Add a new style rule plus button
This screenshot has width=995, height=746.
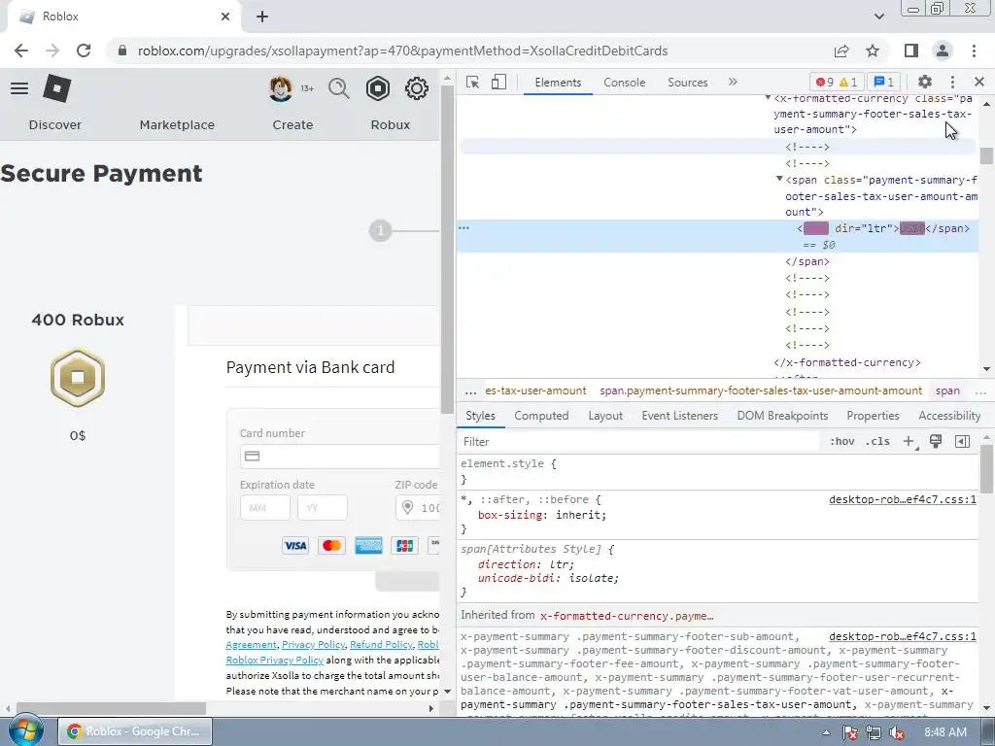pyautogui.click(x=909, y=442)
